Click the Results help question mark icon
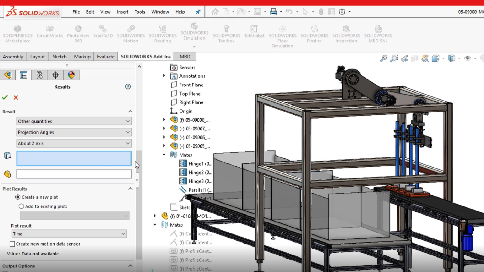484x272 pixels. pos(128,87)
